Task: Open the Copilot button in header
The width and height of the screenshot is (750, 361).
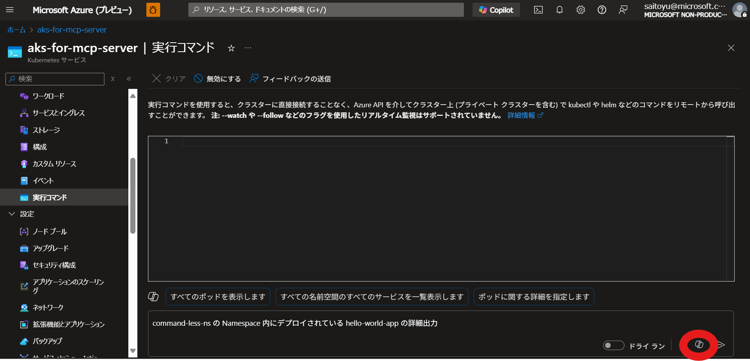Action: pos(496,10)
